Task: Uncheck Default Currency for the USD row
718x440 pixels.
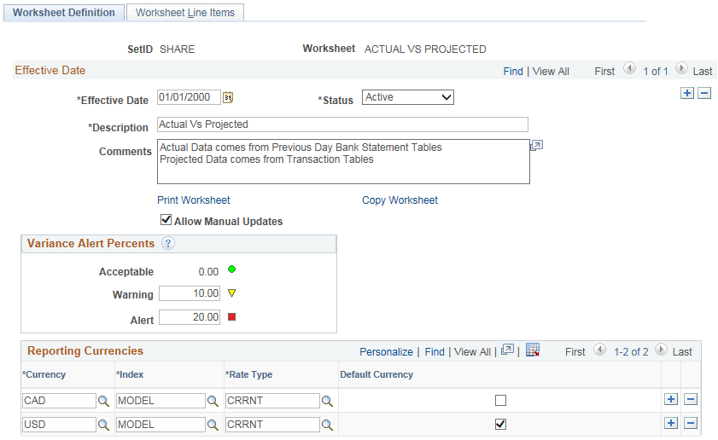Action: coord(500,424)
